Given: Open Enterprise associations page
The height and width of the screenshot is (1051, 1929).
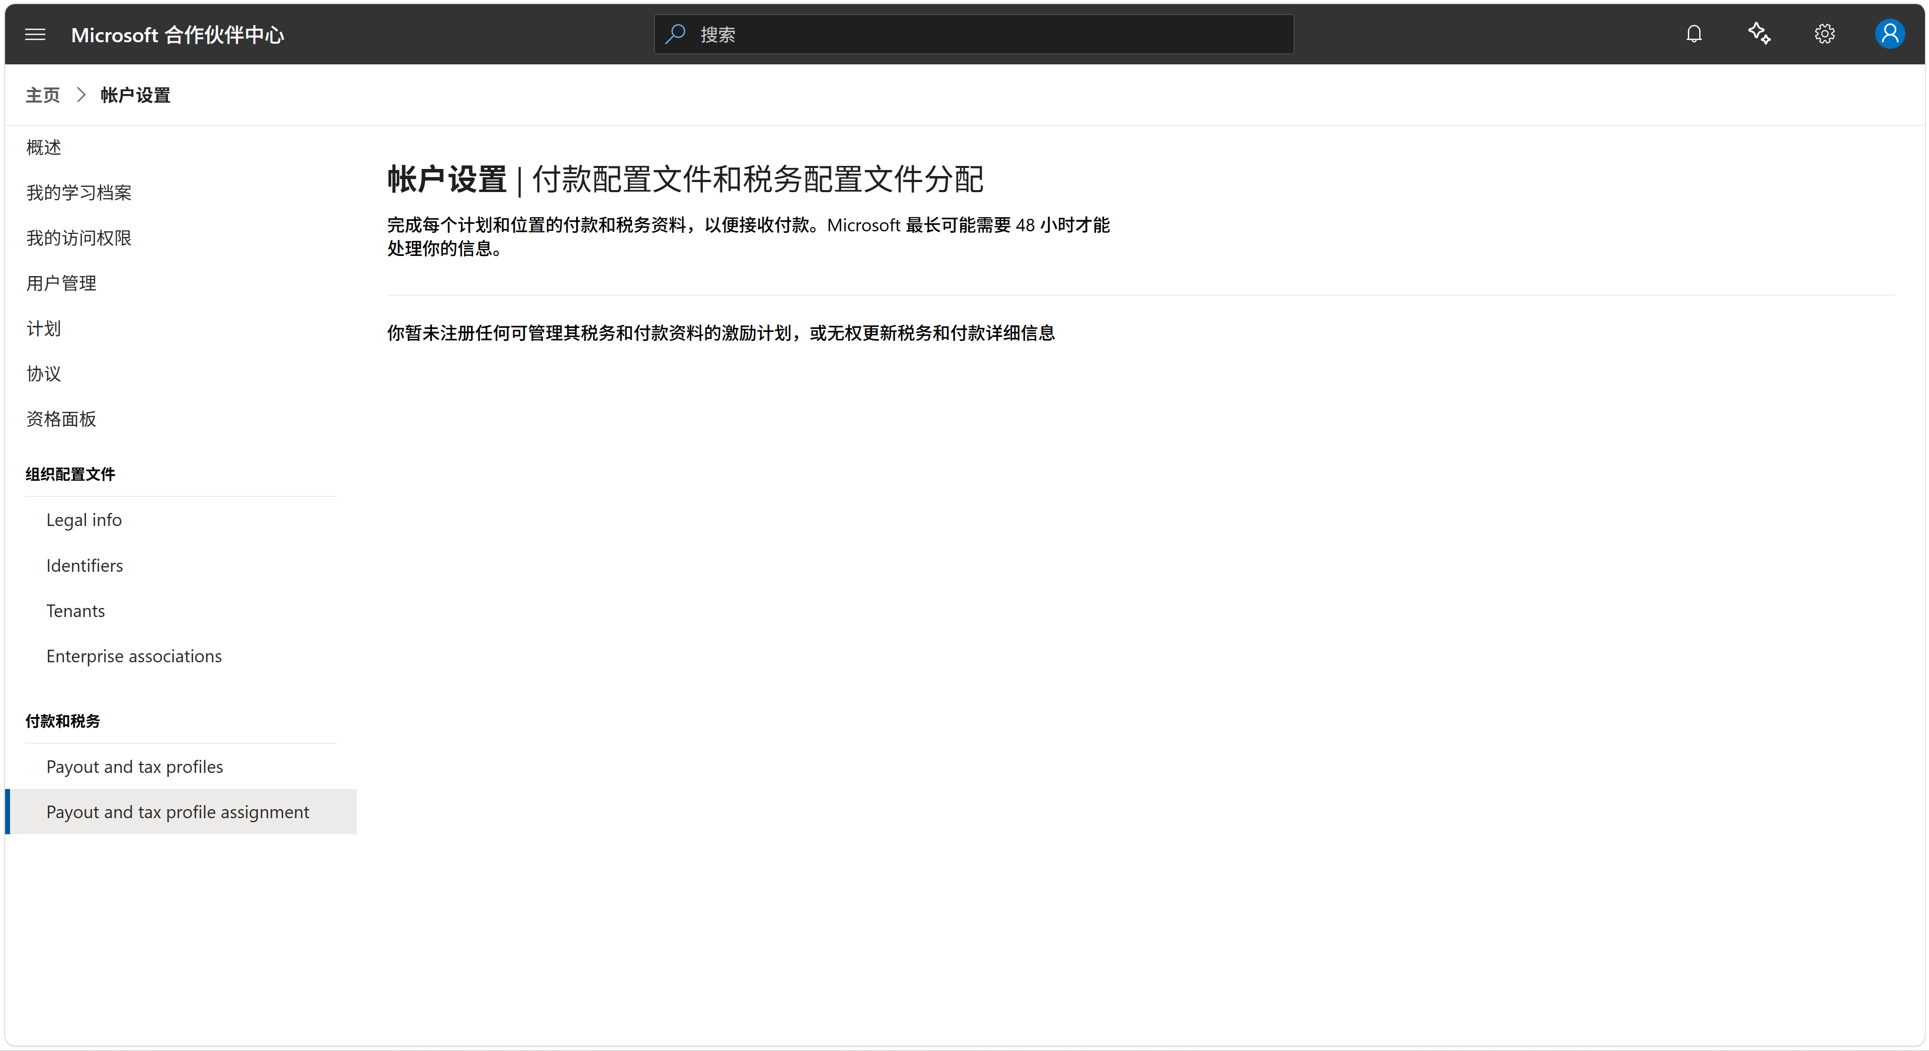Looking at the screenshot, I should [x=134, y=656].
